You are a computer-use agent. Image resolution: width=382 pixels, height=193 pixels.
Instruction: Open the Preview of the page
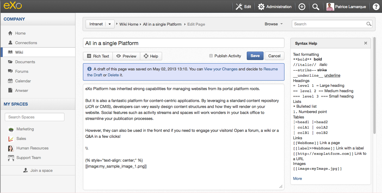point(126,56)
